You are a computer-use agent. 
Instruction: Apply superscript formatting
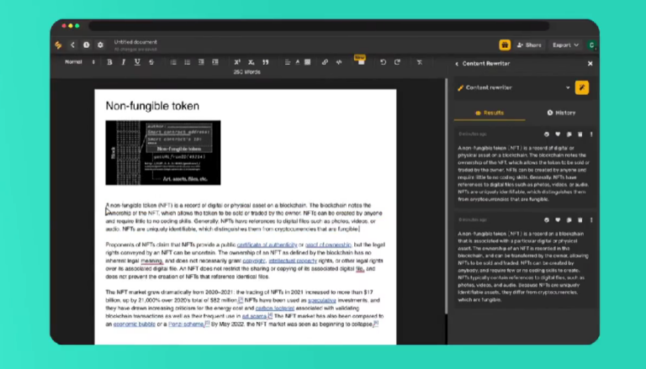click(237, 62)
